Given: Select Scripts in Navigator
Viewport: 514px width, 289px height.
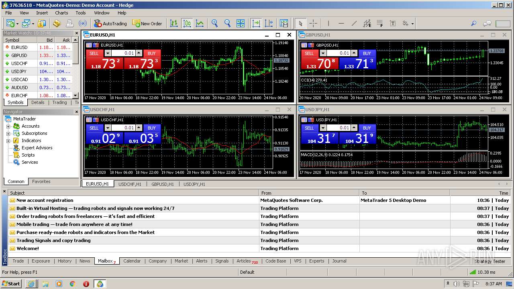Looking at the screenshot, I should pos(28,155).
